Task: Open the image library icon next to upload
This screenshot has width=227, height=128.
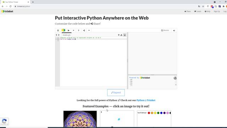Action: point(124,35)
